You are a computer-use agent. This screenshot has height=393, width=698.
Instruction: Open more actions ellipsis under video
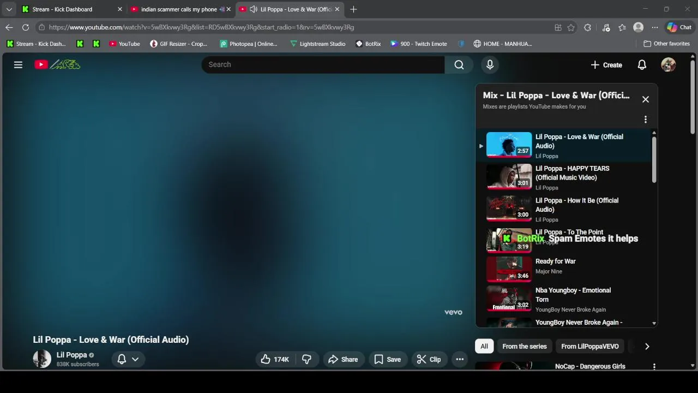(x=460, y=359)
